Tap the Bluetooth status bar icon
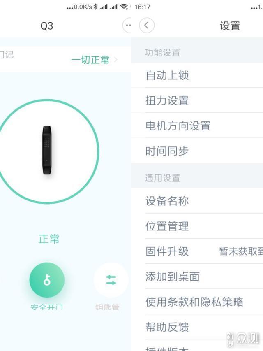This screenshot has width=263, height=351. pos(95,7)
